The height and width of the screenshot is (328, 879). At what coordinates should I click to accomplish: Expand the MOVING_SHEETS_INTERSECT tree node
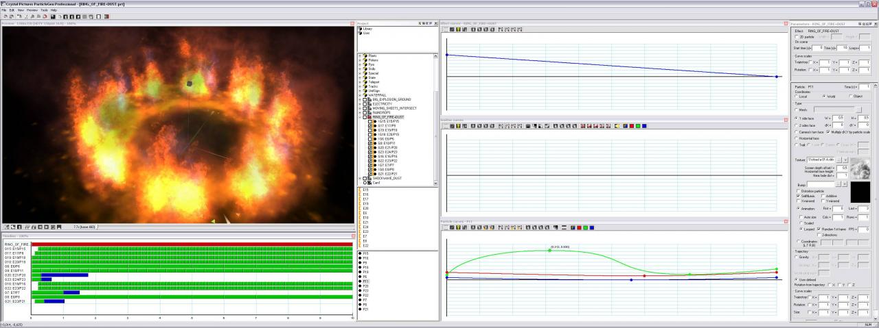[360, 108]
